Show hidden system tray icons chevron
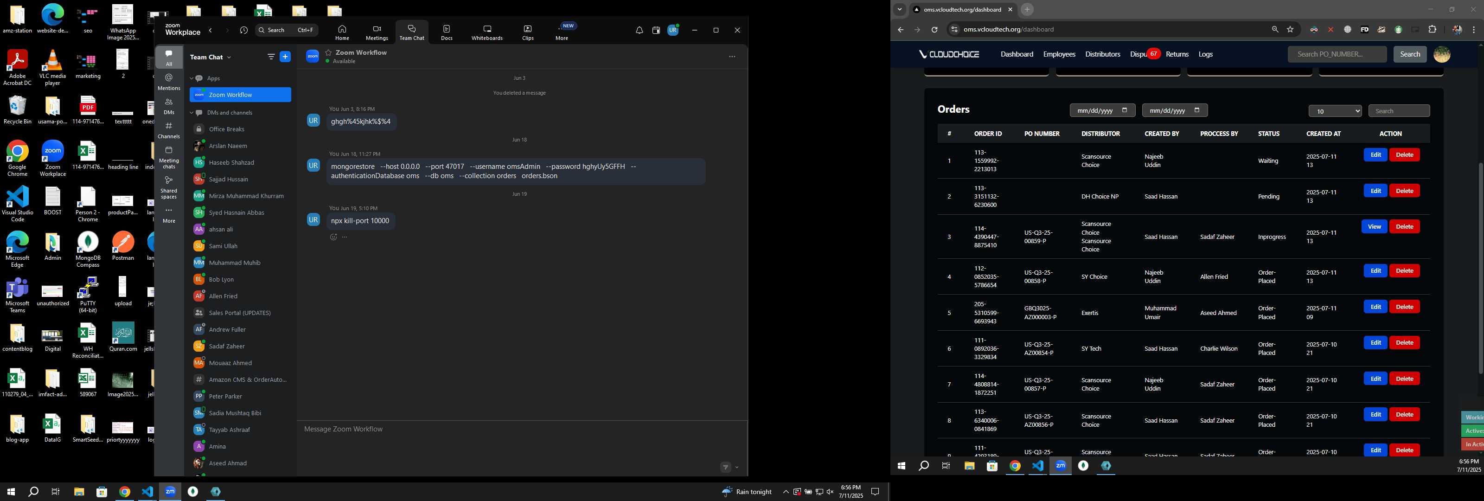Viewport: 1484px width, 501px height. 785,492
